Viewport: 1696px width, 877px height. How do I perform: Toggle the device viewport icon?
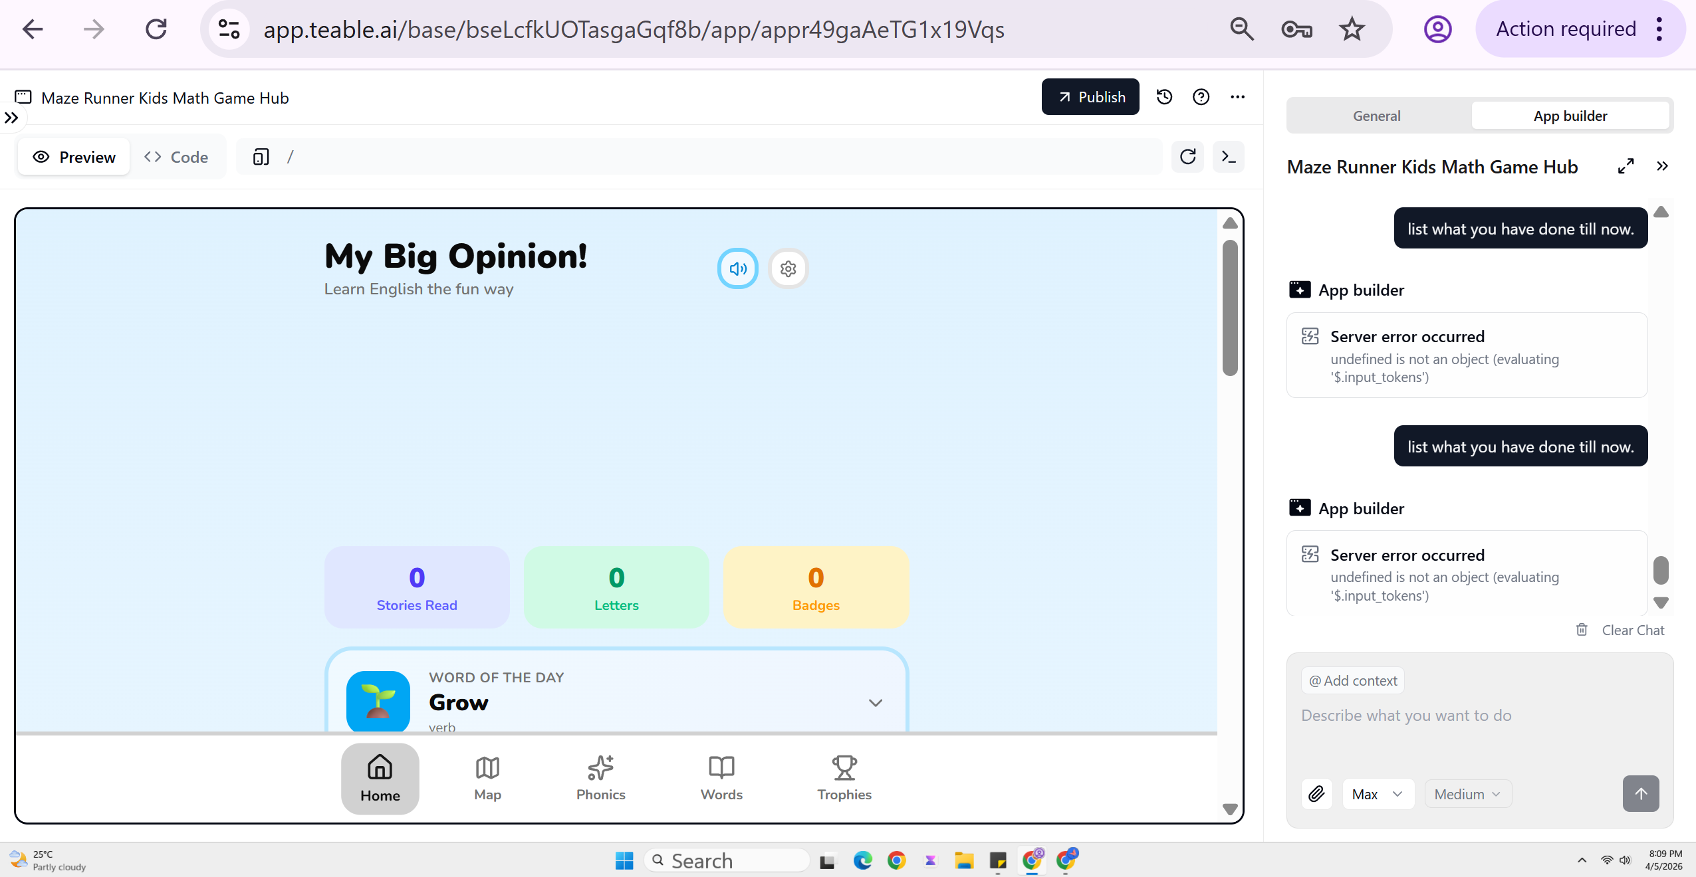pos(261,157)
